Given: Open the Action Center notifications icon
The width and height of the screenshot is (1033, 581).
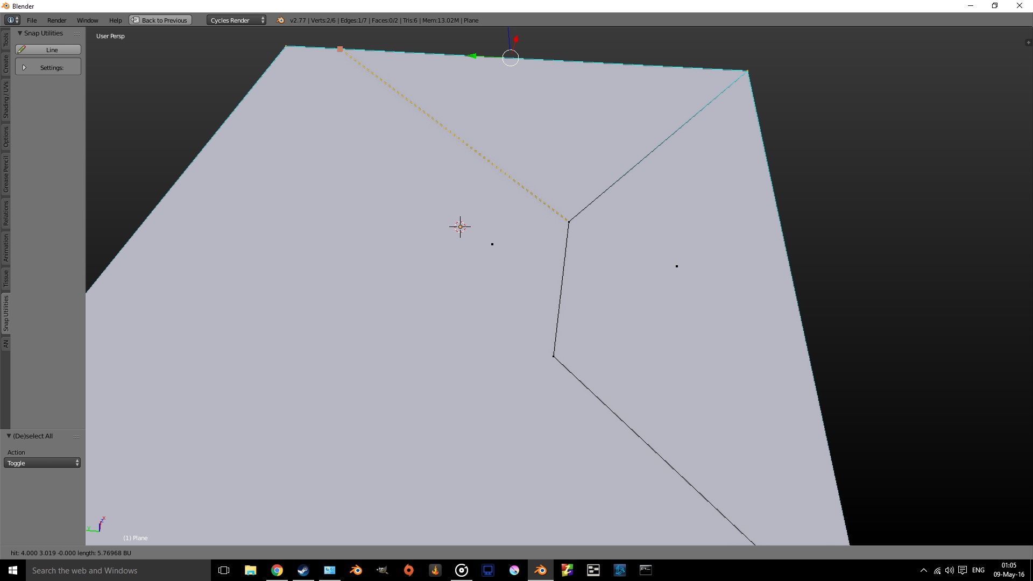Looking at the screenshot, I should click(963, 570).
